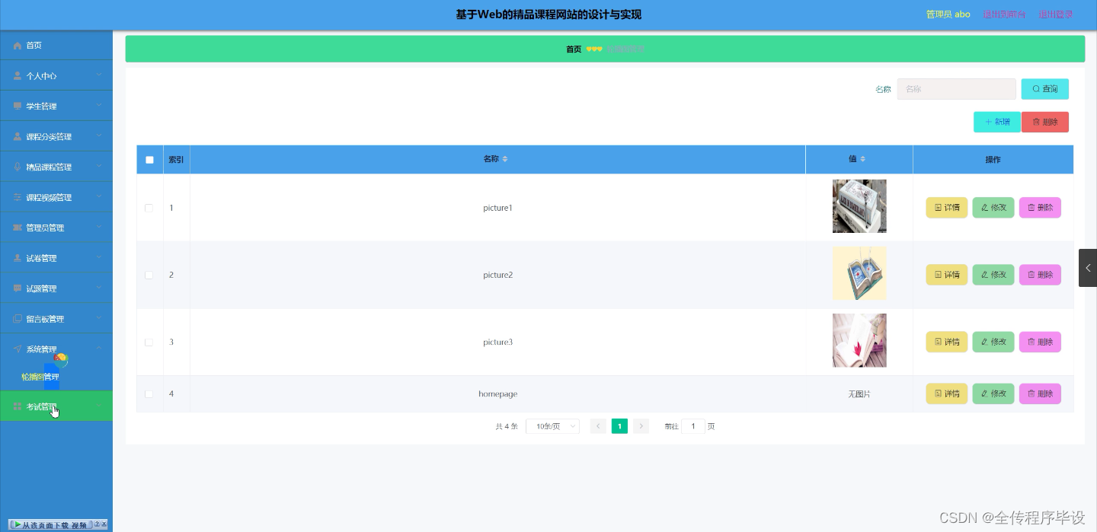Click the monitor icon beside 学生管理

18,107
